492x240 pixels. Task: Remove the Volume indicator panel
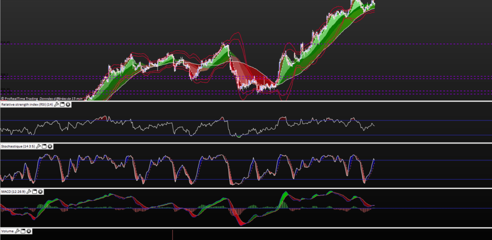(x=29, y=231)
